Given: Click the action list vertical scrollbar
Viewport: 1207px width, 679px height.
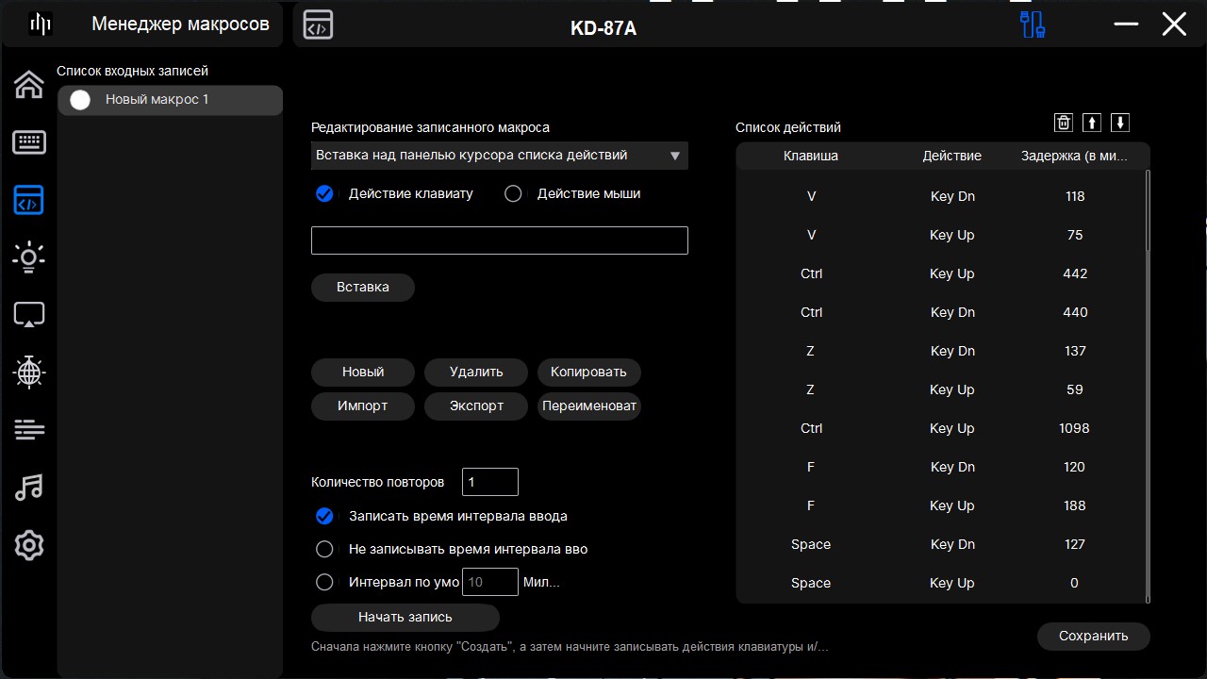Looking at the screenshot, I should click(1148, 385).
